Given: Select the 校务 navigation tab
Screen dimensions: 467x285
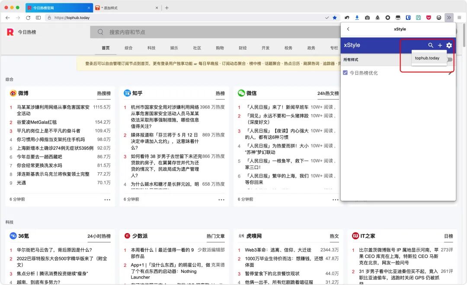Looking at the screenshot, I should (288, 48).
